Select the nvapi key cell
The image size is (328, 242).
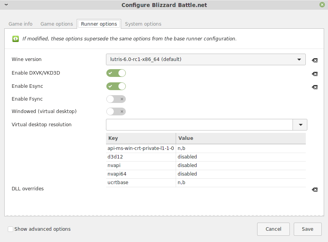point(141,165)
